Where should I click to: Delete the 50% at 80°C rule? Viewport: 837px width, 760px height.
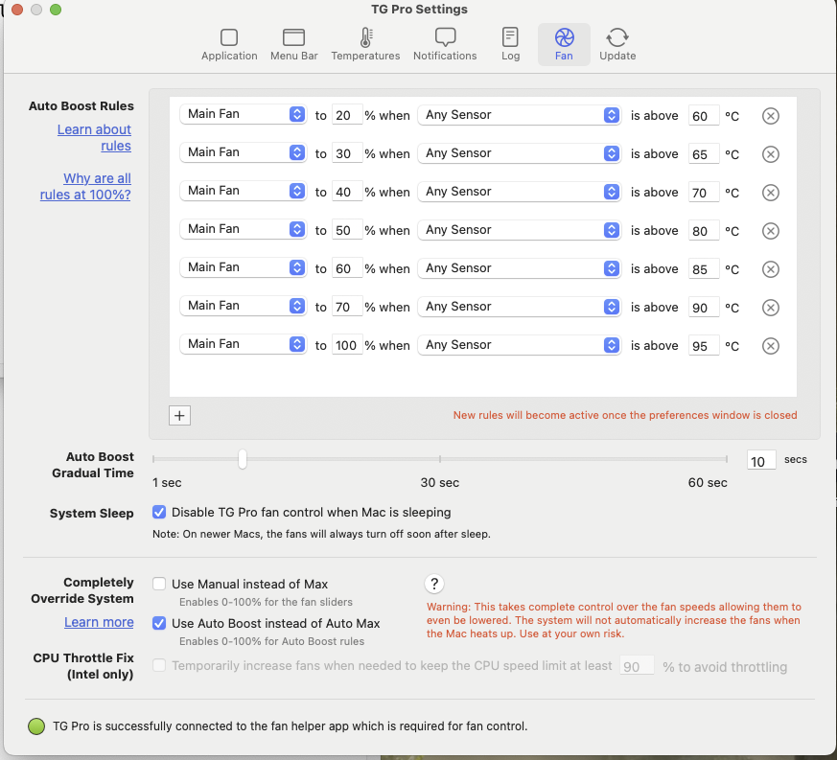770,231
